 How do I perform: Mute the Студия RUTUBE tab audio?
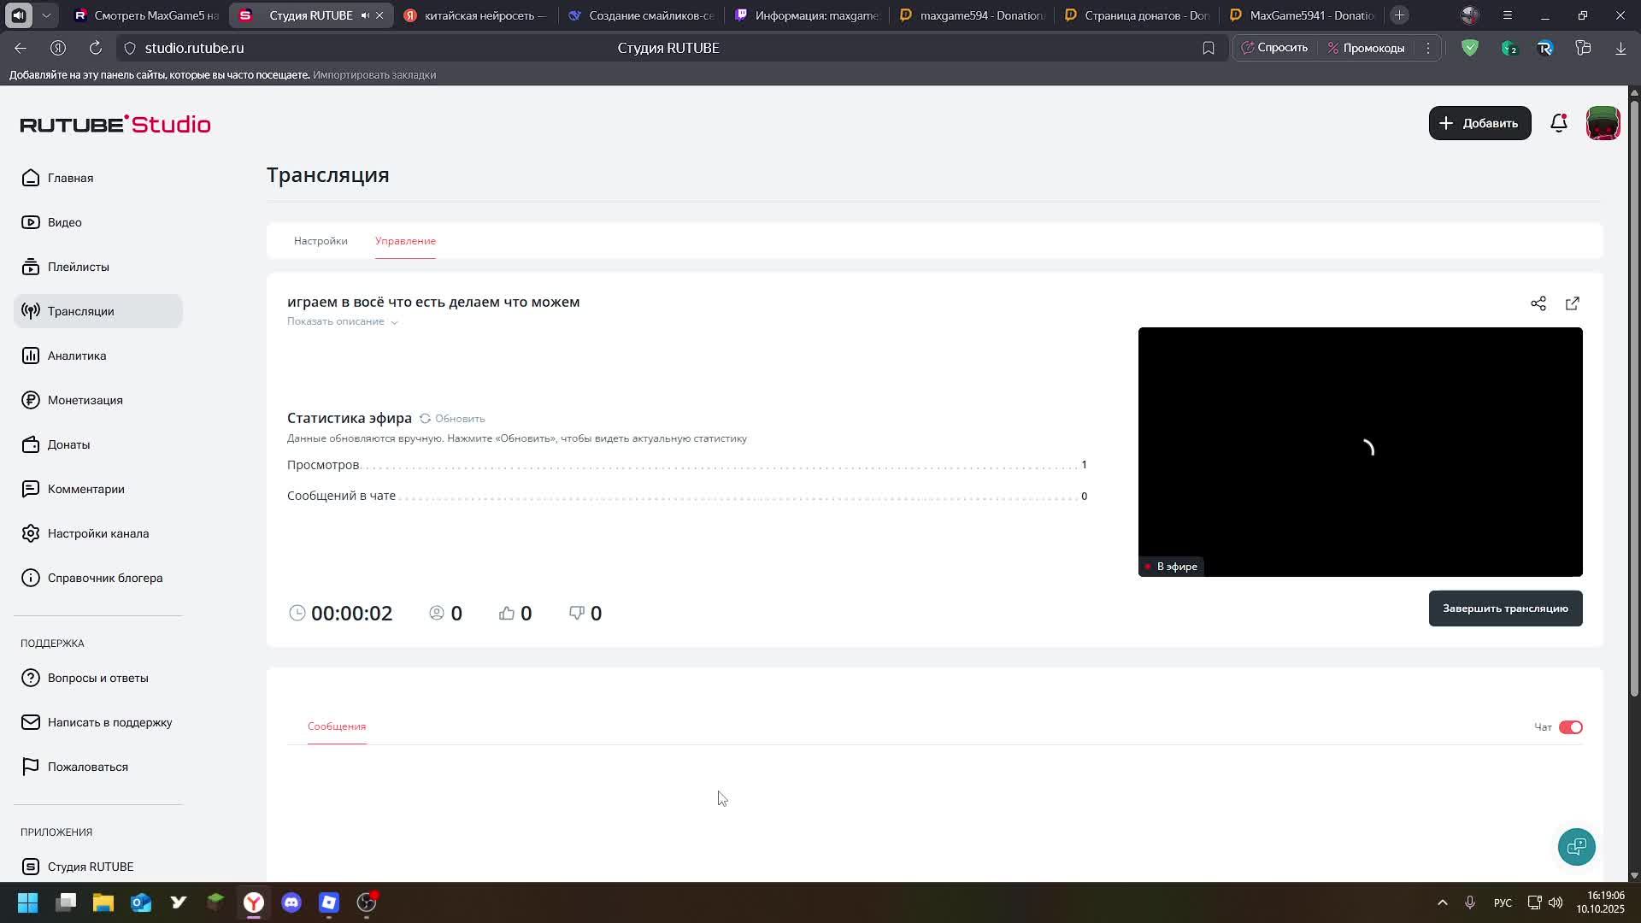[366, 15]
